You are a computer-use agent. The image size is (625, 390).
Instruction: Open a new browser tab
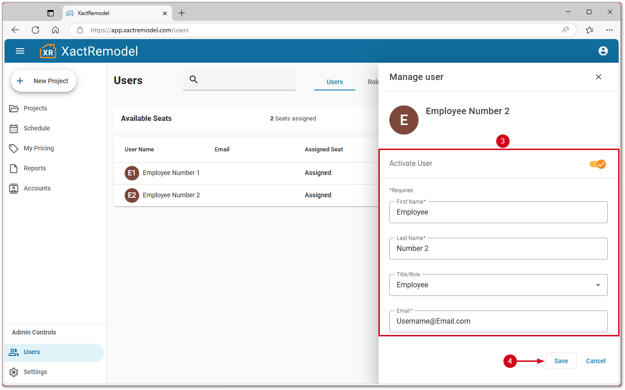pos(181,13)
